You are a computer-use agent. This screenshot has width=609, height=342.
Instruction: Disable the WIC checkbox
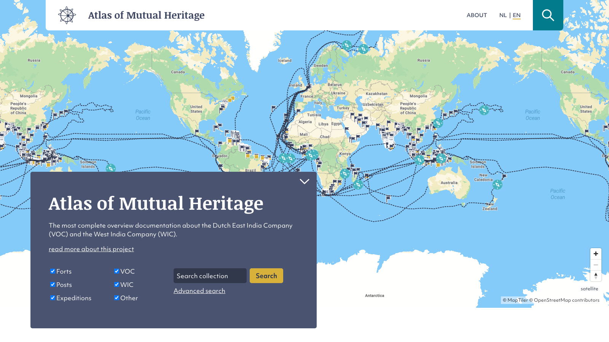click(x=116, y=284)
